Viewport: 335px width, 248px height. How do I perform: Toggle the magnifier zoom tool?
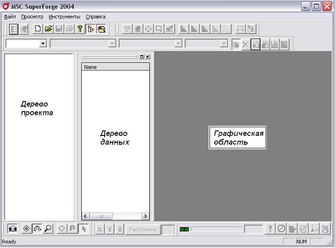pyautogui.click(x=48, y=229)
